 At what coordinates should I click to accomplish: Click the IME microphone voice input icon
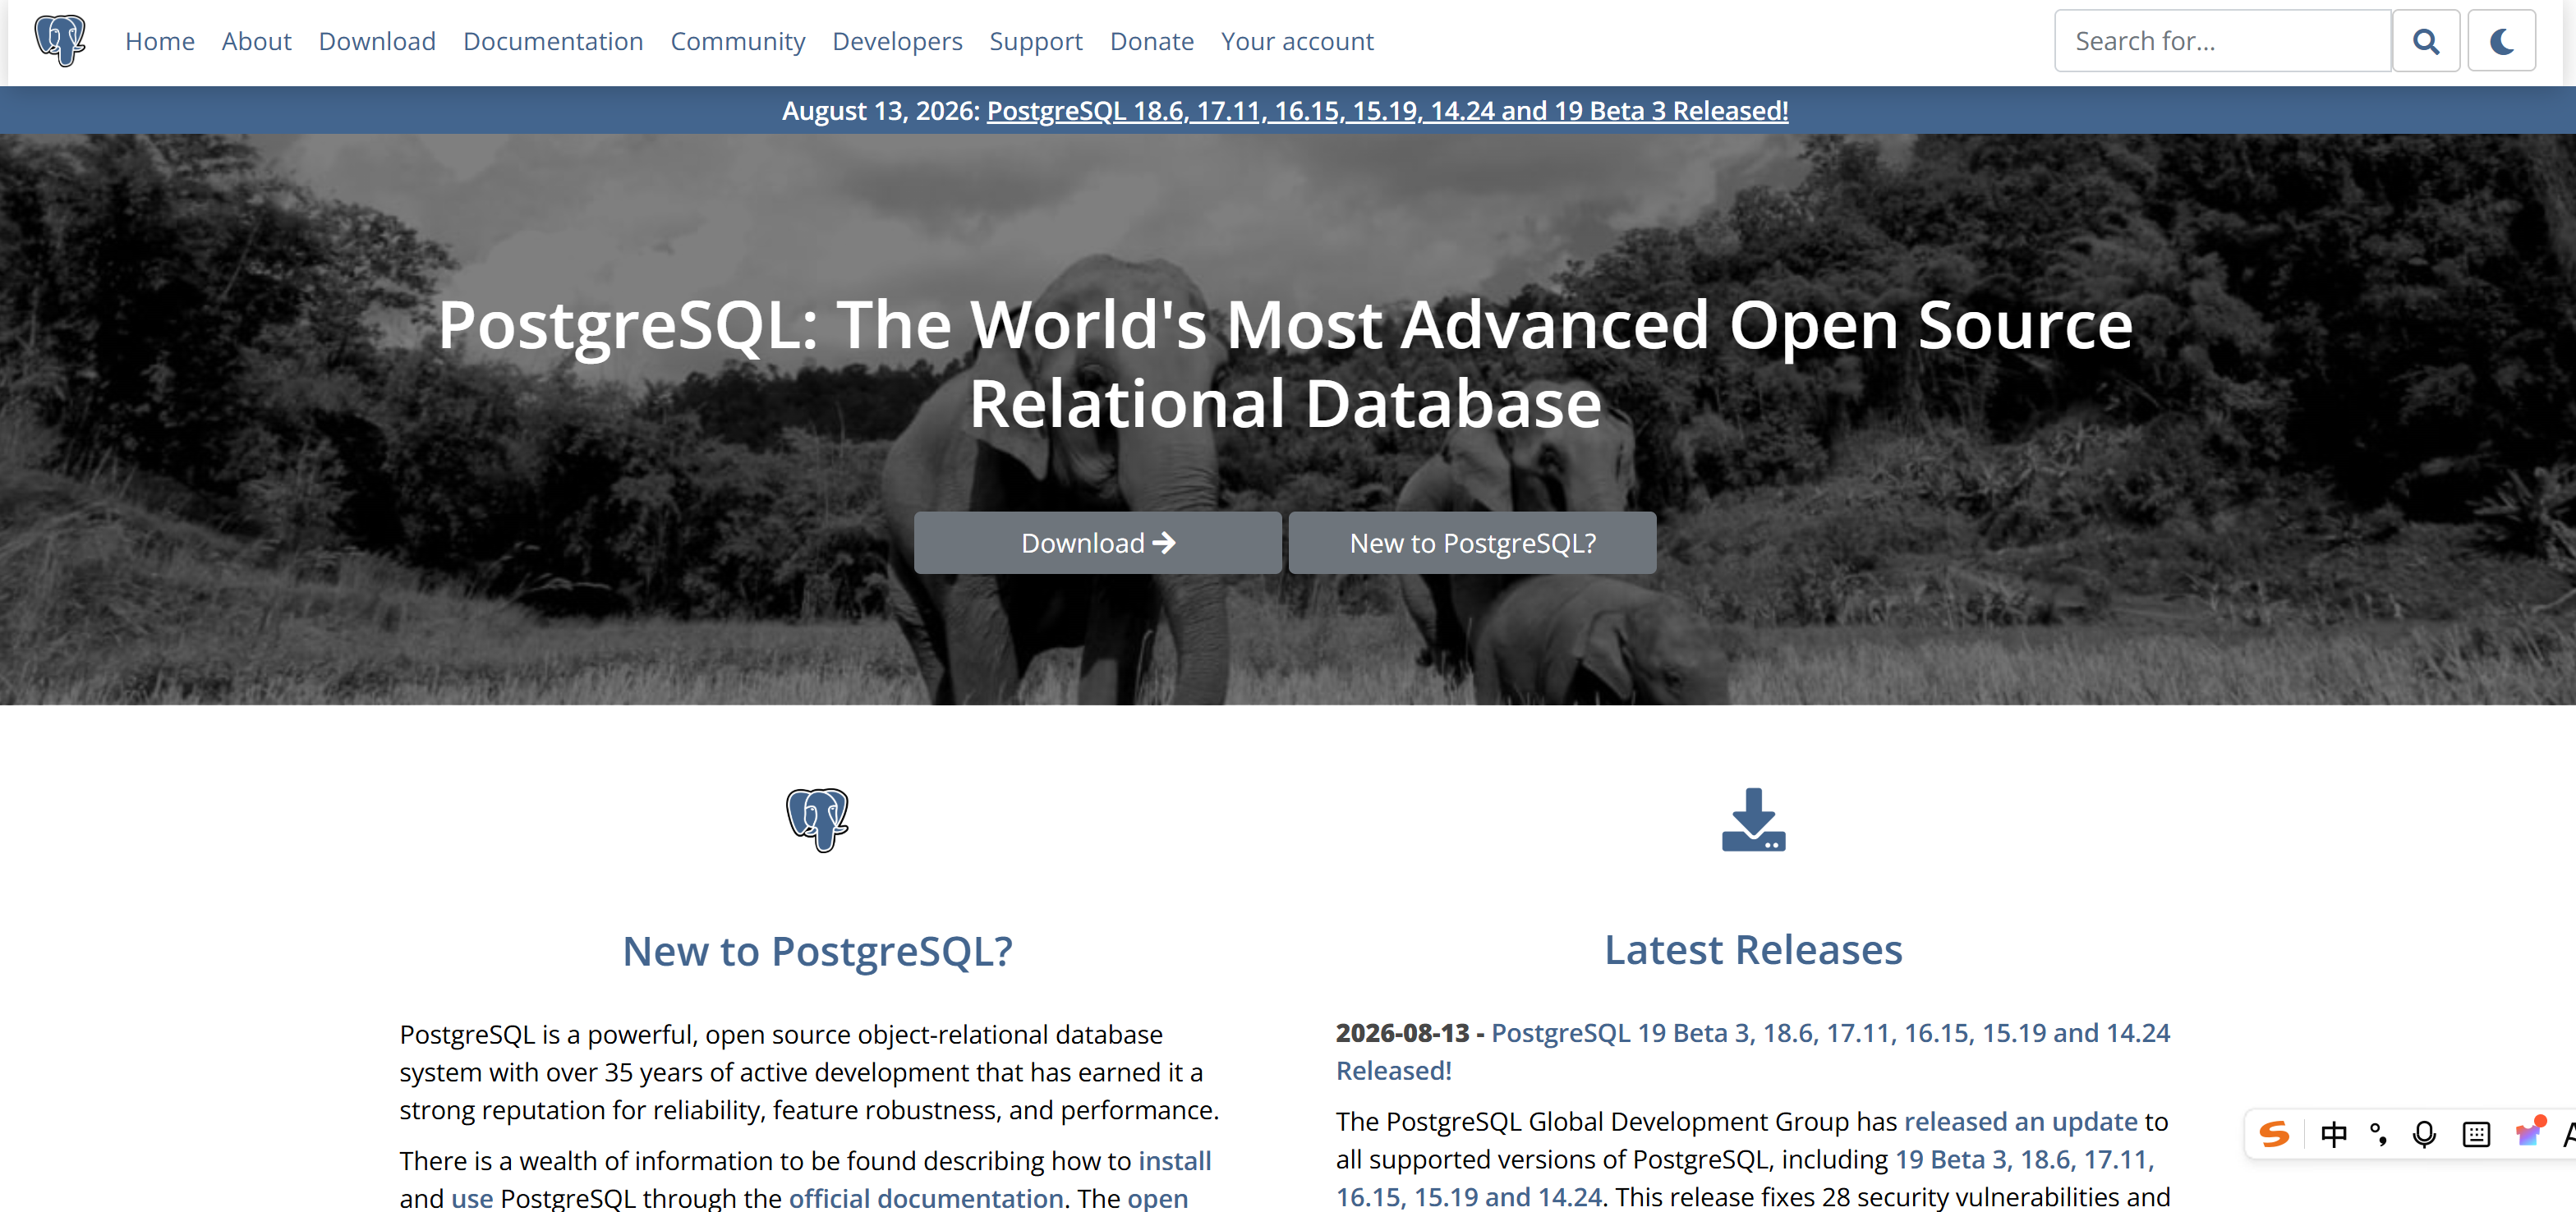point(2424,1134)
